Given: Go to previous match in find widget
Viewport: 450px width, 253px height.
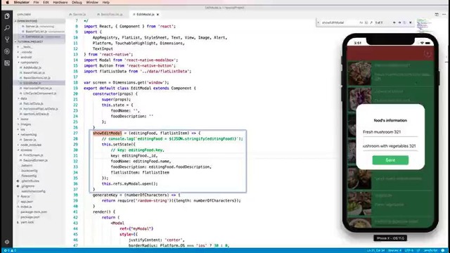Looking at the screenshot, I should 394,22.
